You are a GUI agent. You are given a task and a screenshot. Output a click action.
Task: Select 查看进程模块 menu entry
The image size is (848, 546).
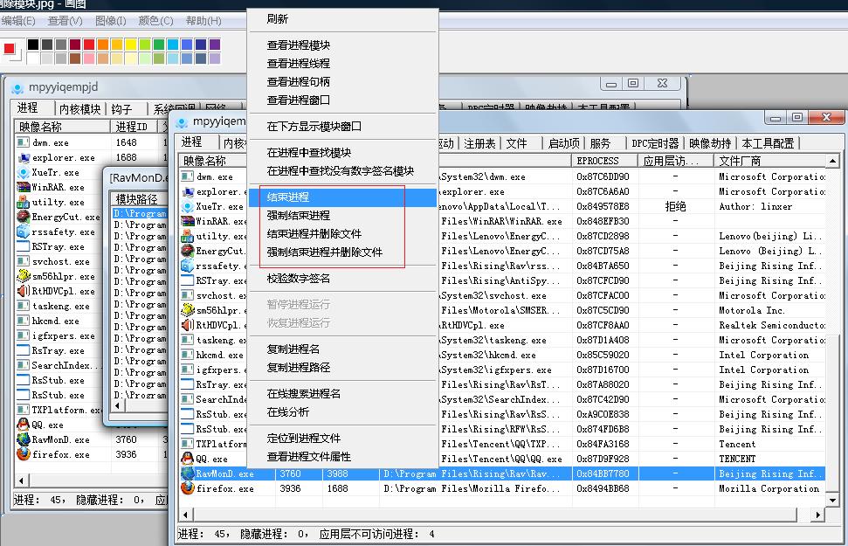[x=298, y=45]
